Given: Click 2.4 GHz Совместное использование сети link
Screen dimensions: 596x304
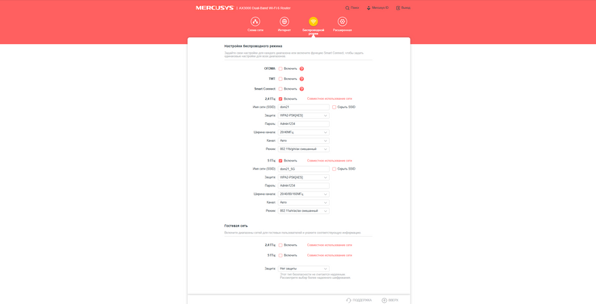Looking at the screenshot, I should point(330,98).
